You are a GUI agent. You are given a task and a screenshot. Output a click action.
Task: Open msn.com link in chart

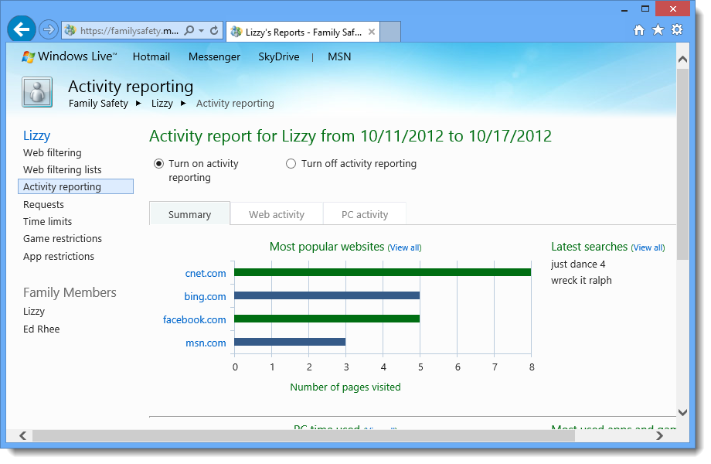pyautogui.click(x=206, y=343)
